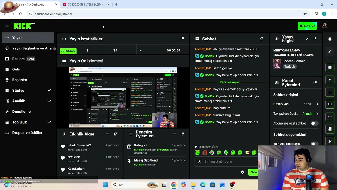Insert the angry red face emote

click(x=205, y=153)
